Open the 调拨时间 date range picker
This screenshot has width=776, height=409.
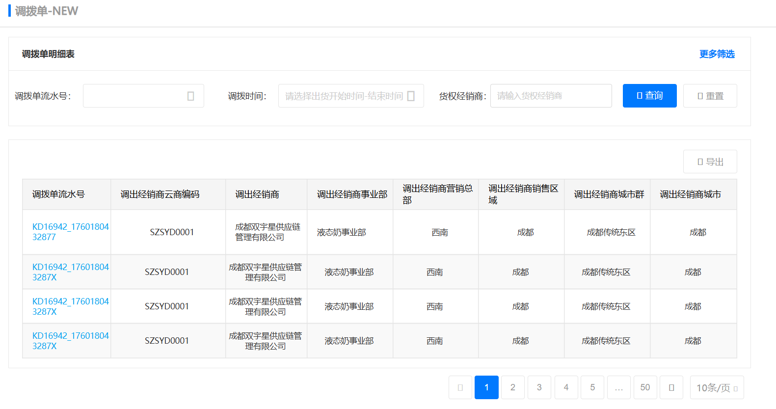coord(351,96)
